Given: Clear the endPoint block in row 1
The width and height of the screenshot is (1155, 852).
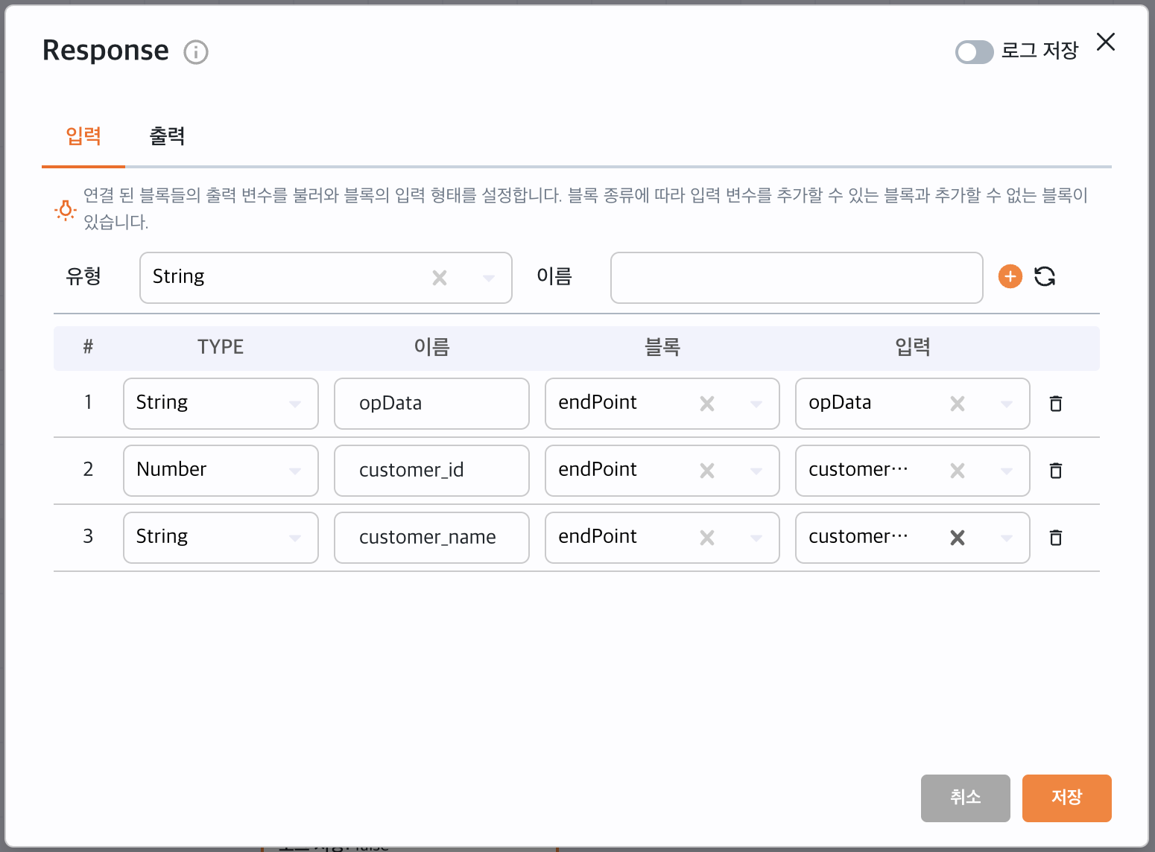Looking at the screenshot, I should click(707, 404).
